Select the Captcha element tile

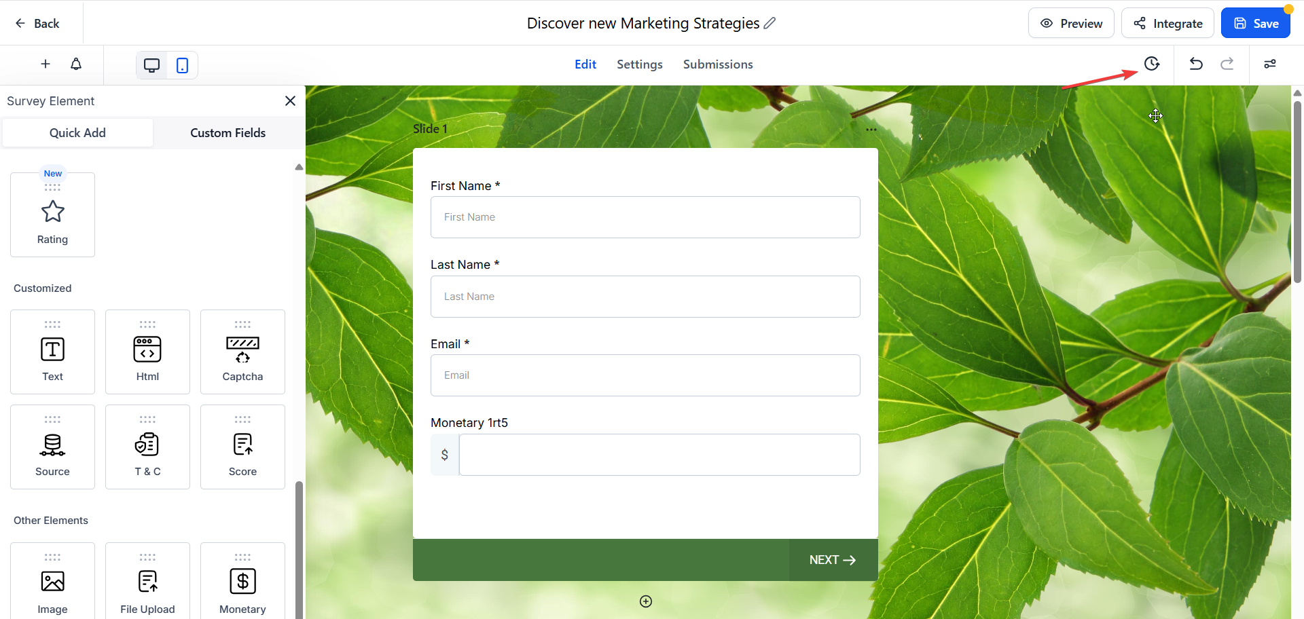242,352
